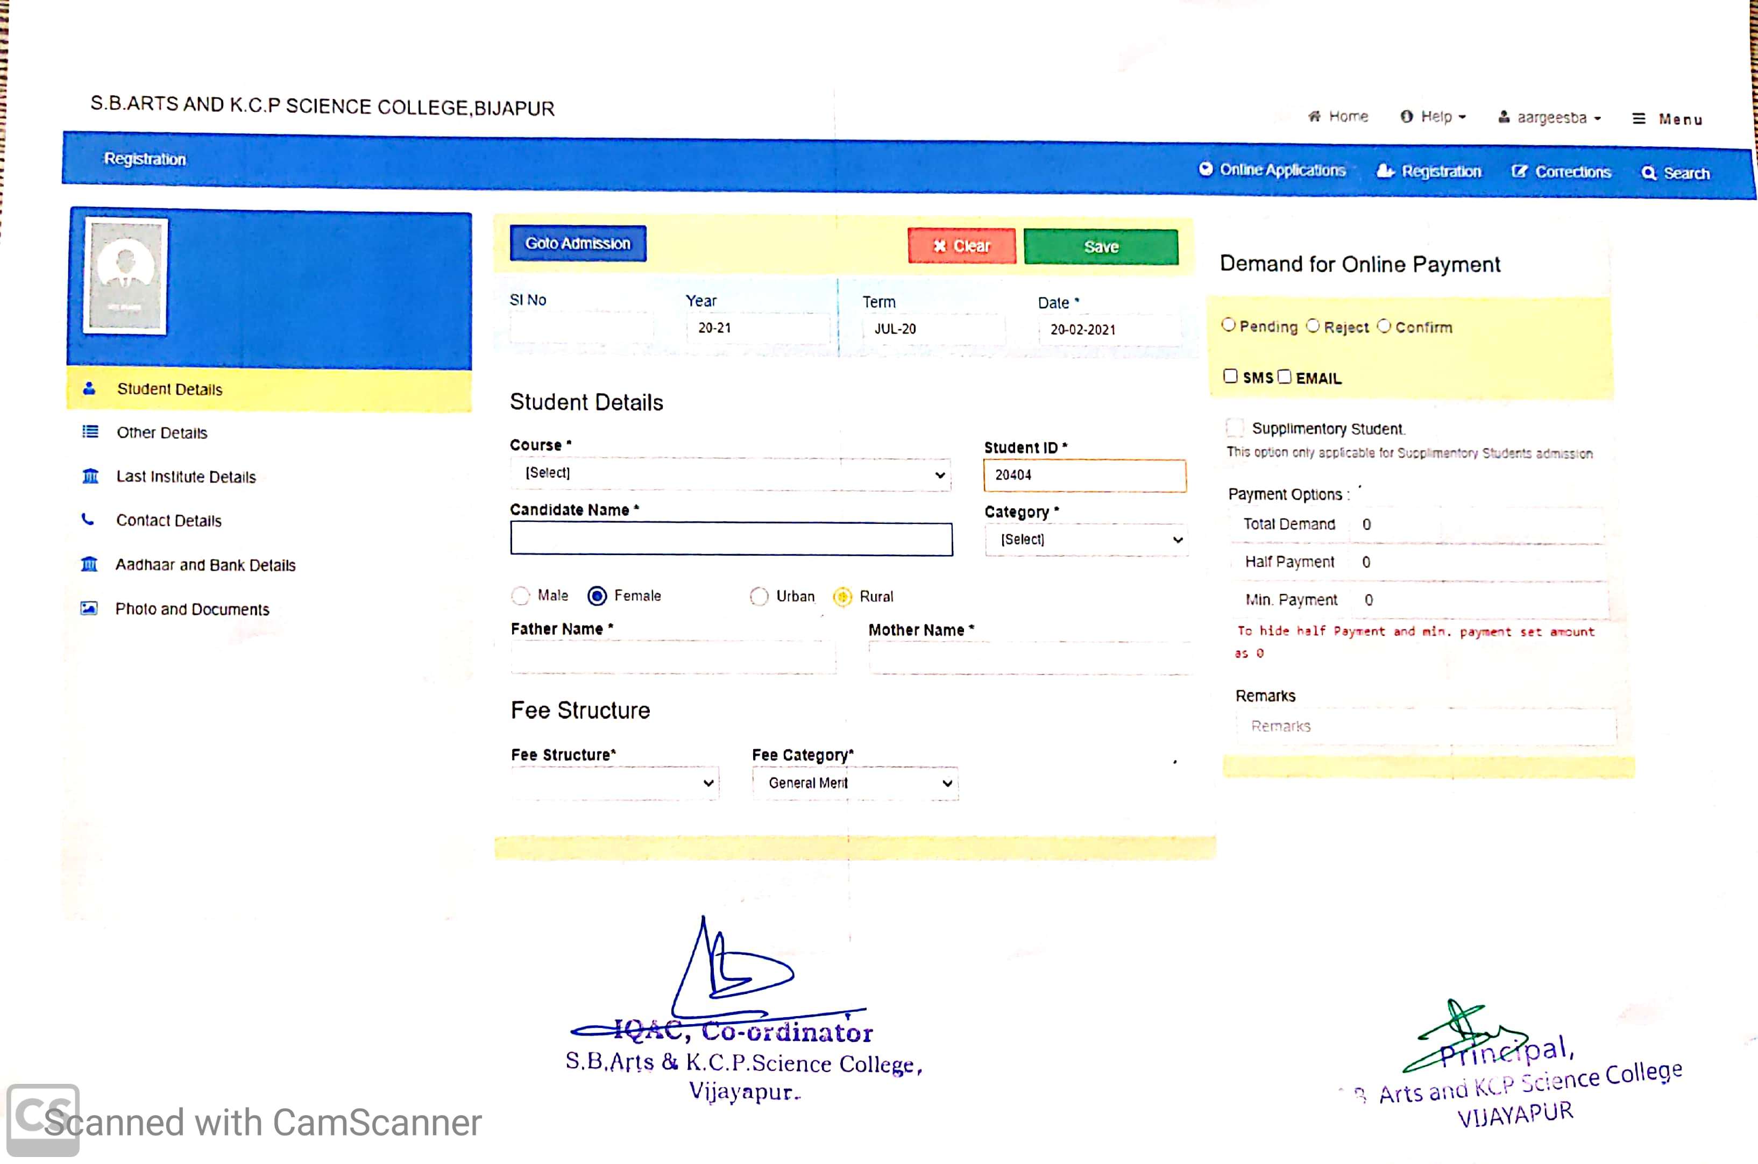Open the hamburger Menu icon
Image resolution: width=1758 pixels, height=1164 pixels.
pyautogui.click(x=1639, y=119)
